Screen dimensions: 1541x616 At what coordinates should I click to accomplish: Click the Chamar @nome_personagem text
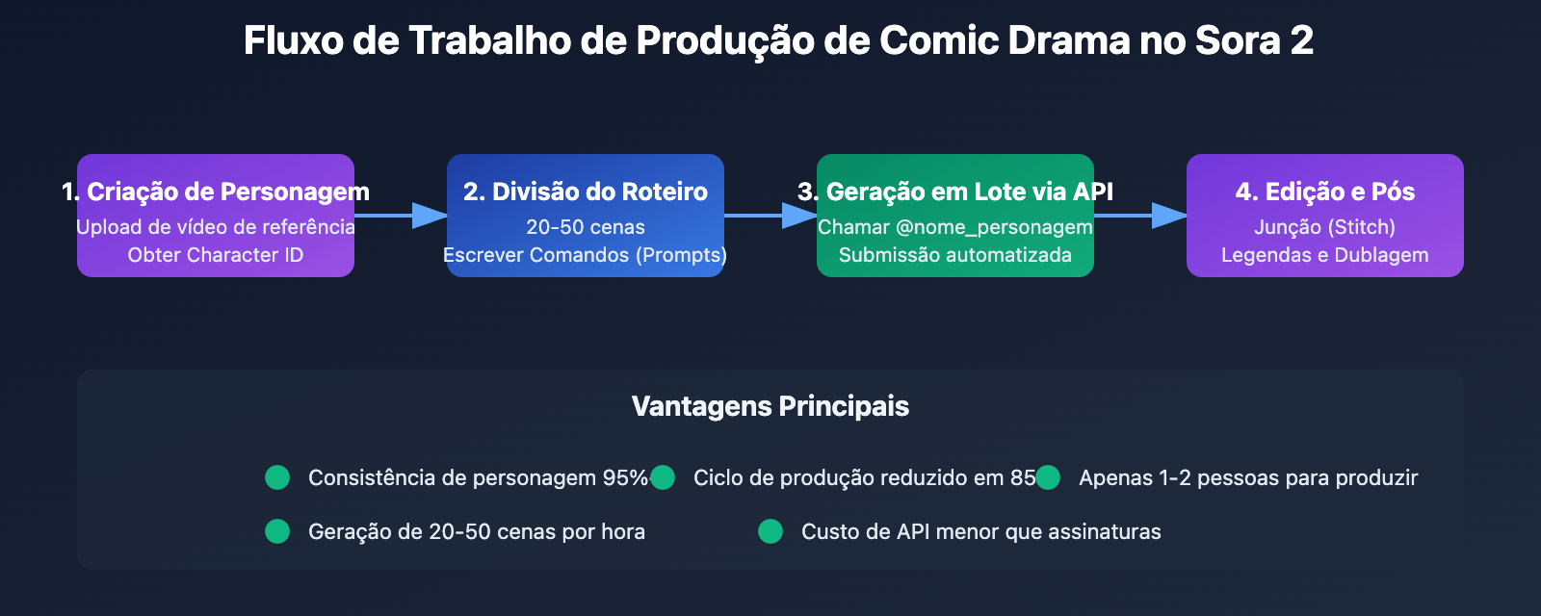955,227
